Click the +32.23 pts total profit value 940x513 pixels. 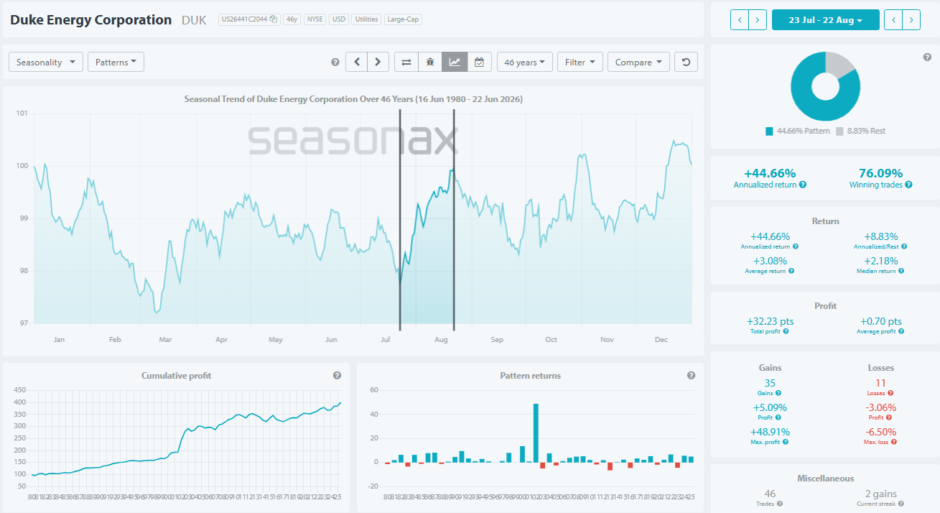coord(768,321)
